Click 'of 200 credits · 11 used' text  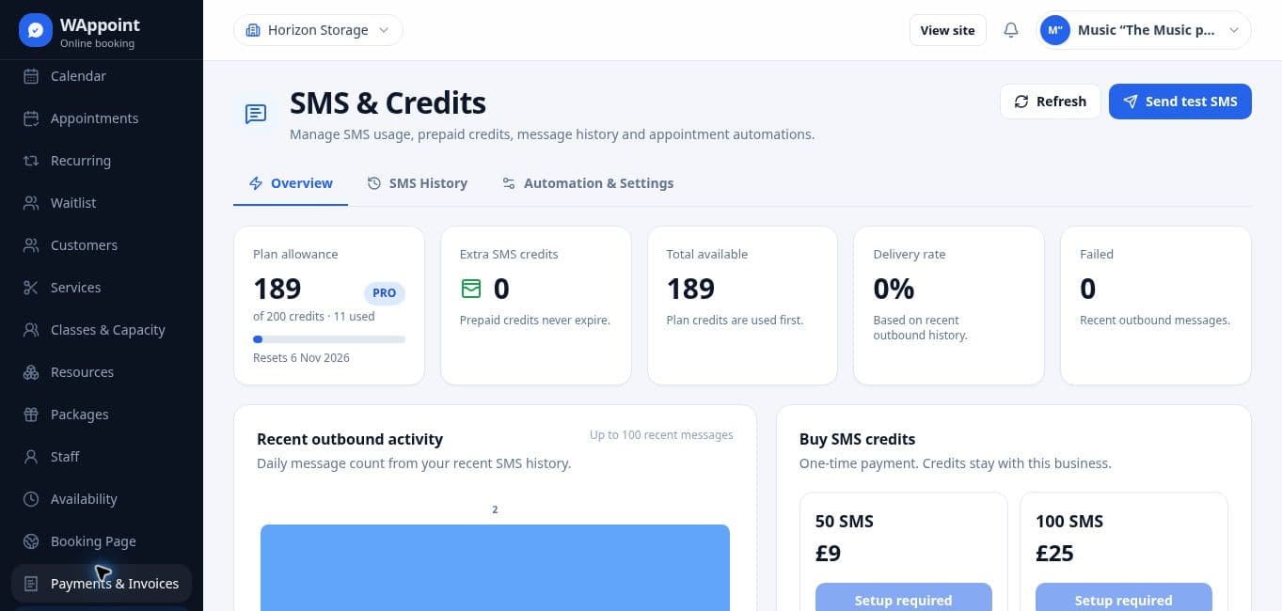pos(314,317)
